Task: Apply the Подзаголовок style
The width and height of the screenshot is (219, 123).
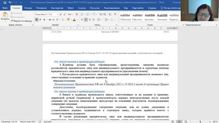Action: coord(174,17)
